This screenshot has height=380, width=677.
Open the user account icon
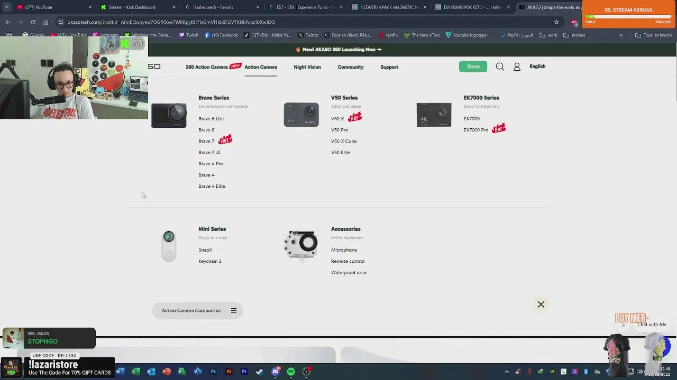[x=517, y=66]
